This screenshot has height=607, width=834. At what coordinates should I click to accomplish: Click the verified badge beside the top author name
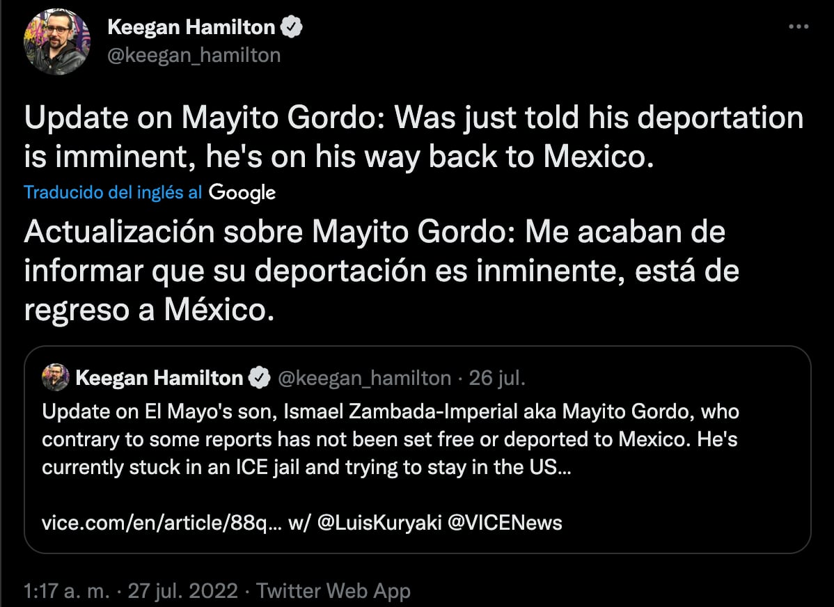[291, 28]
